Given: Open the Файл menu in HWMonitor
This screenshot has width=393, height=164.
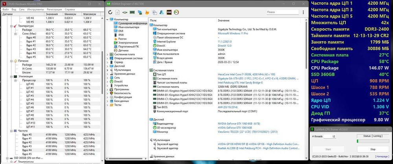Looking at the screenshot, I should (5, 9).
